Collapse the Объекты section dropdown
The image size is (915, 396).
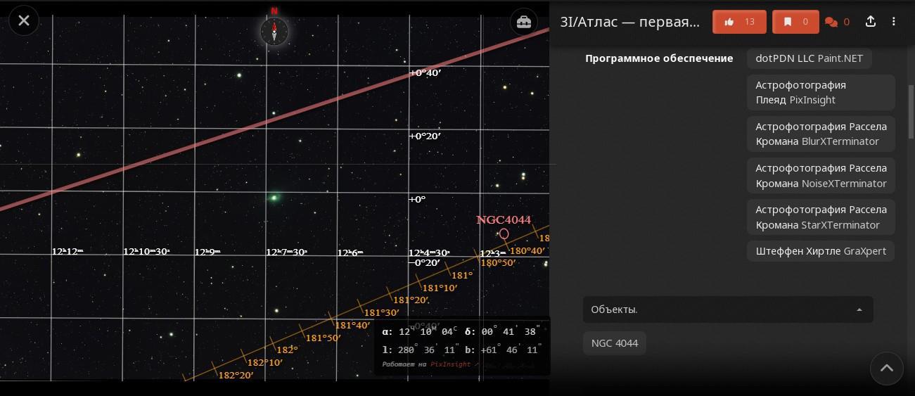tap(728, 309)
